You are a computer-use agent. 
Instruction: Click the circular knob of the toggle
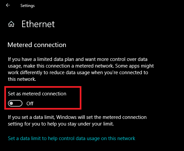11,103
